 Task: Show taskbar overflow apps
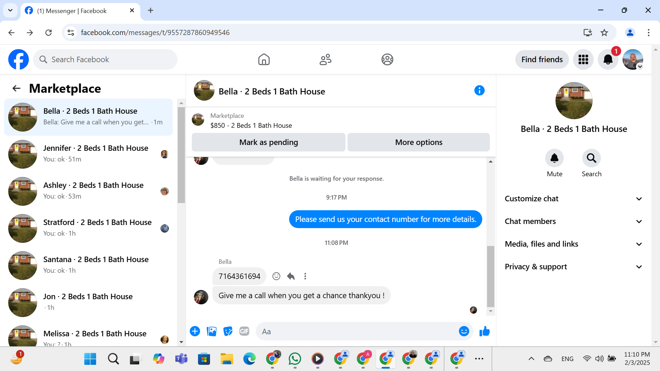tap(479, 359)
